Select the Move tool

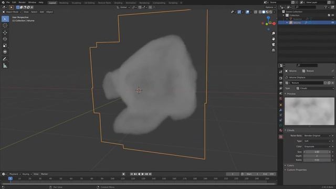tap(5, 33)
